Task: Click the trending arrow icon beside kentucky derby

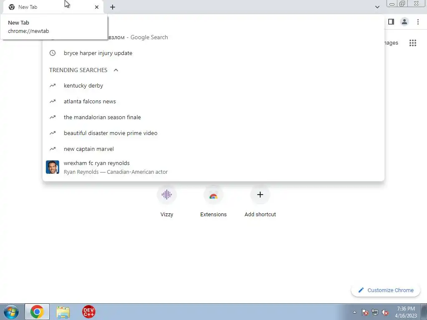Action: [x=53, y=85]
